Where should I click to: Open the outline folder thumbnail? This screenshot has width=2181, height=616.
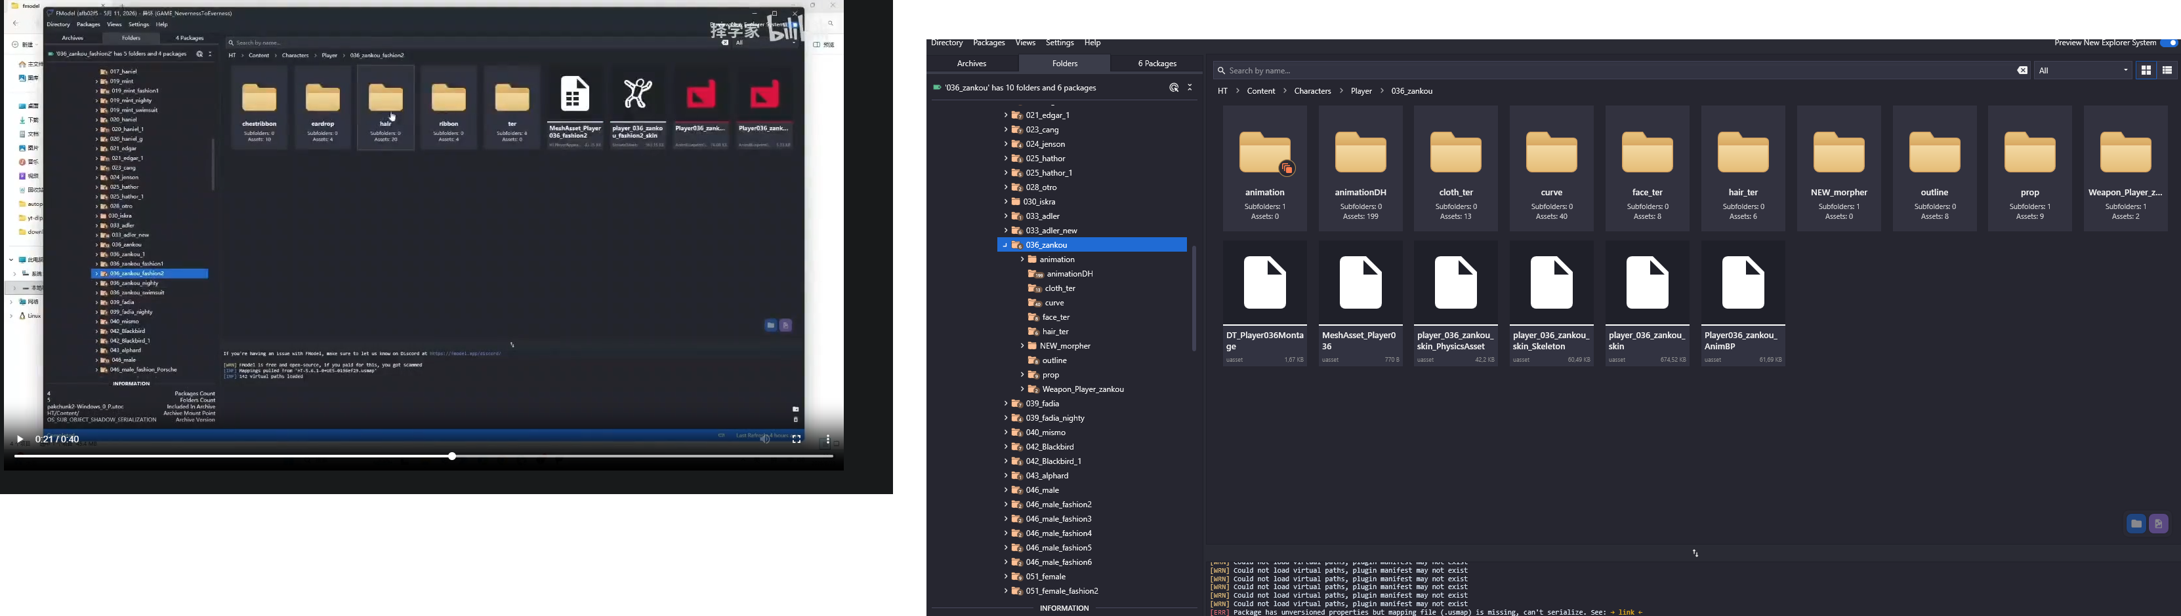coord(1935,168)
